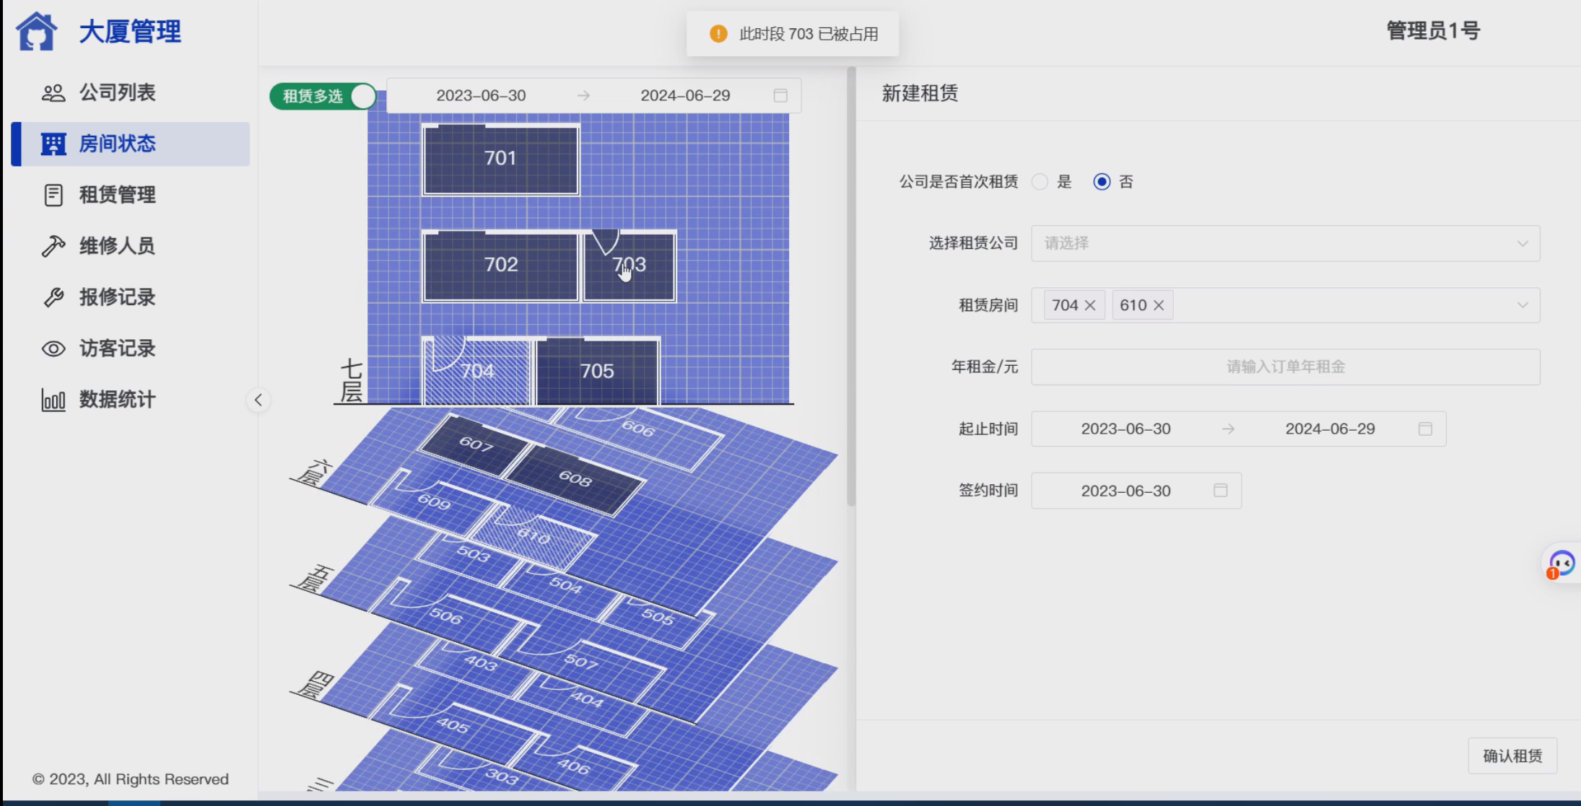1581x806 pixels.
Task: Toggle the 租赁多选 switch
Action: tap(323, 96)
